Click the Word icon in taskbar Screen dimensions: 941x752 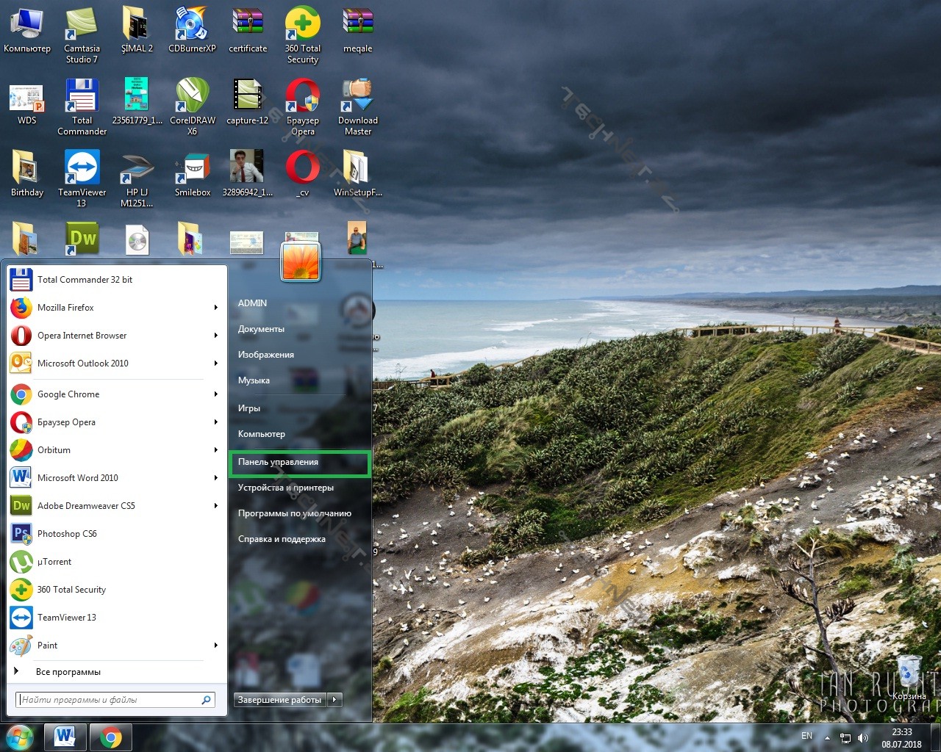[x=65, y=737]
